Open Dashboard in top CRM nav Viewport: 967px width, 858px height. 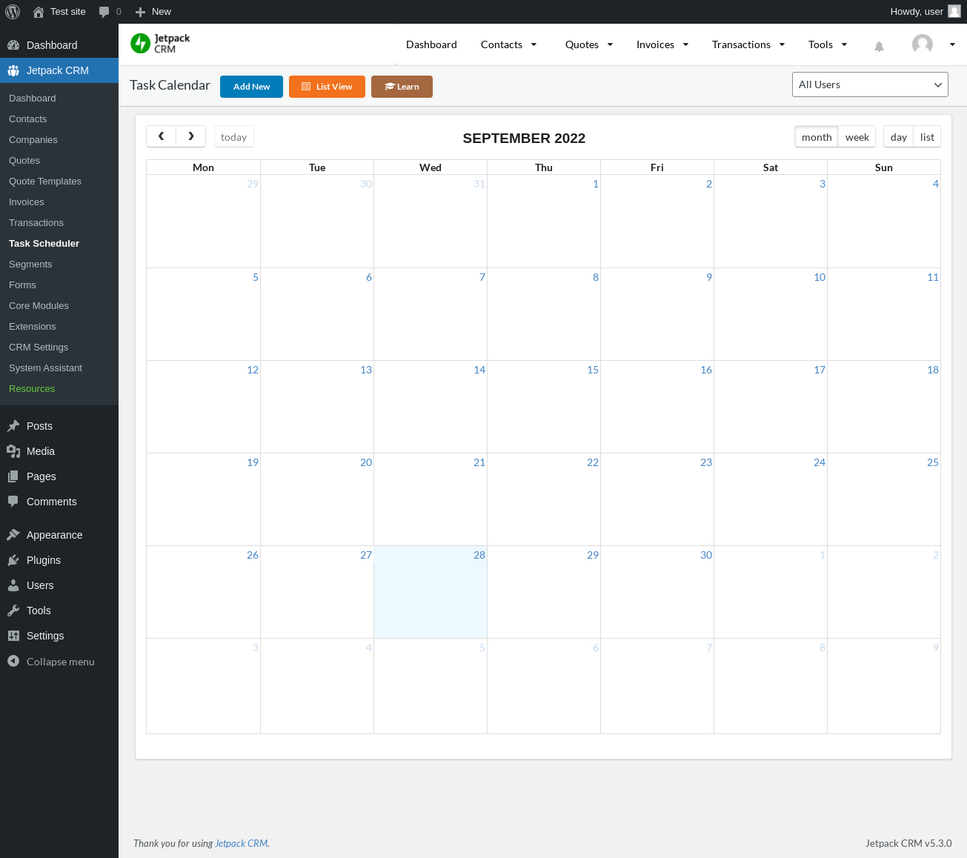click(431, 44)
